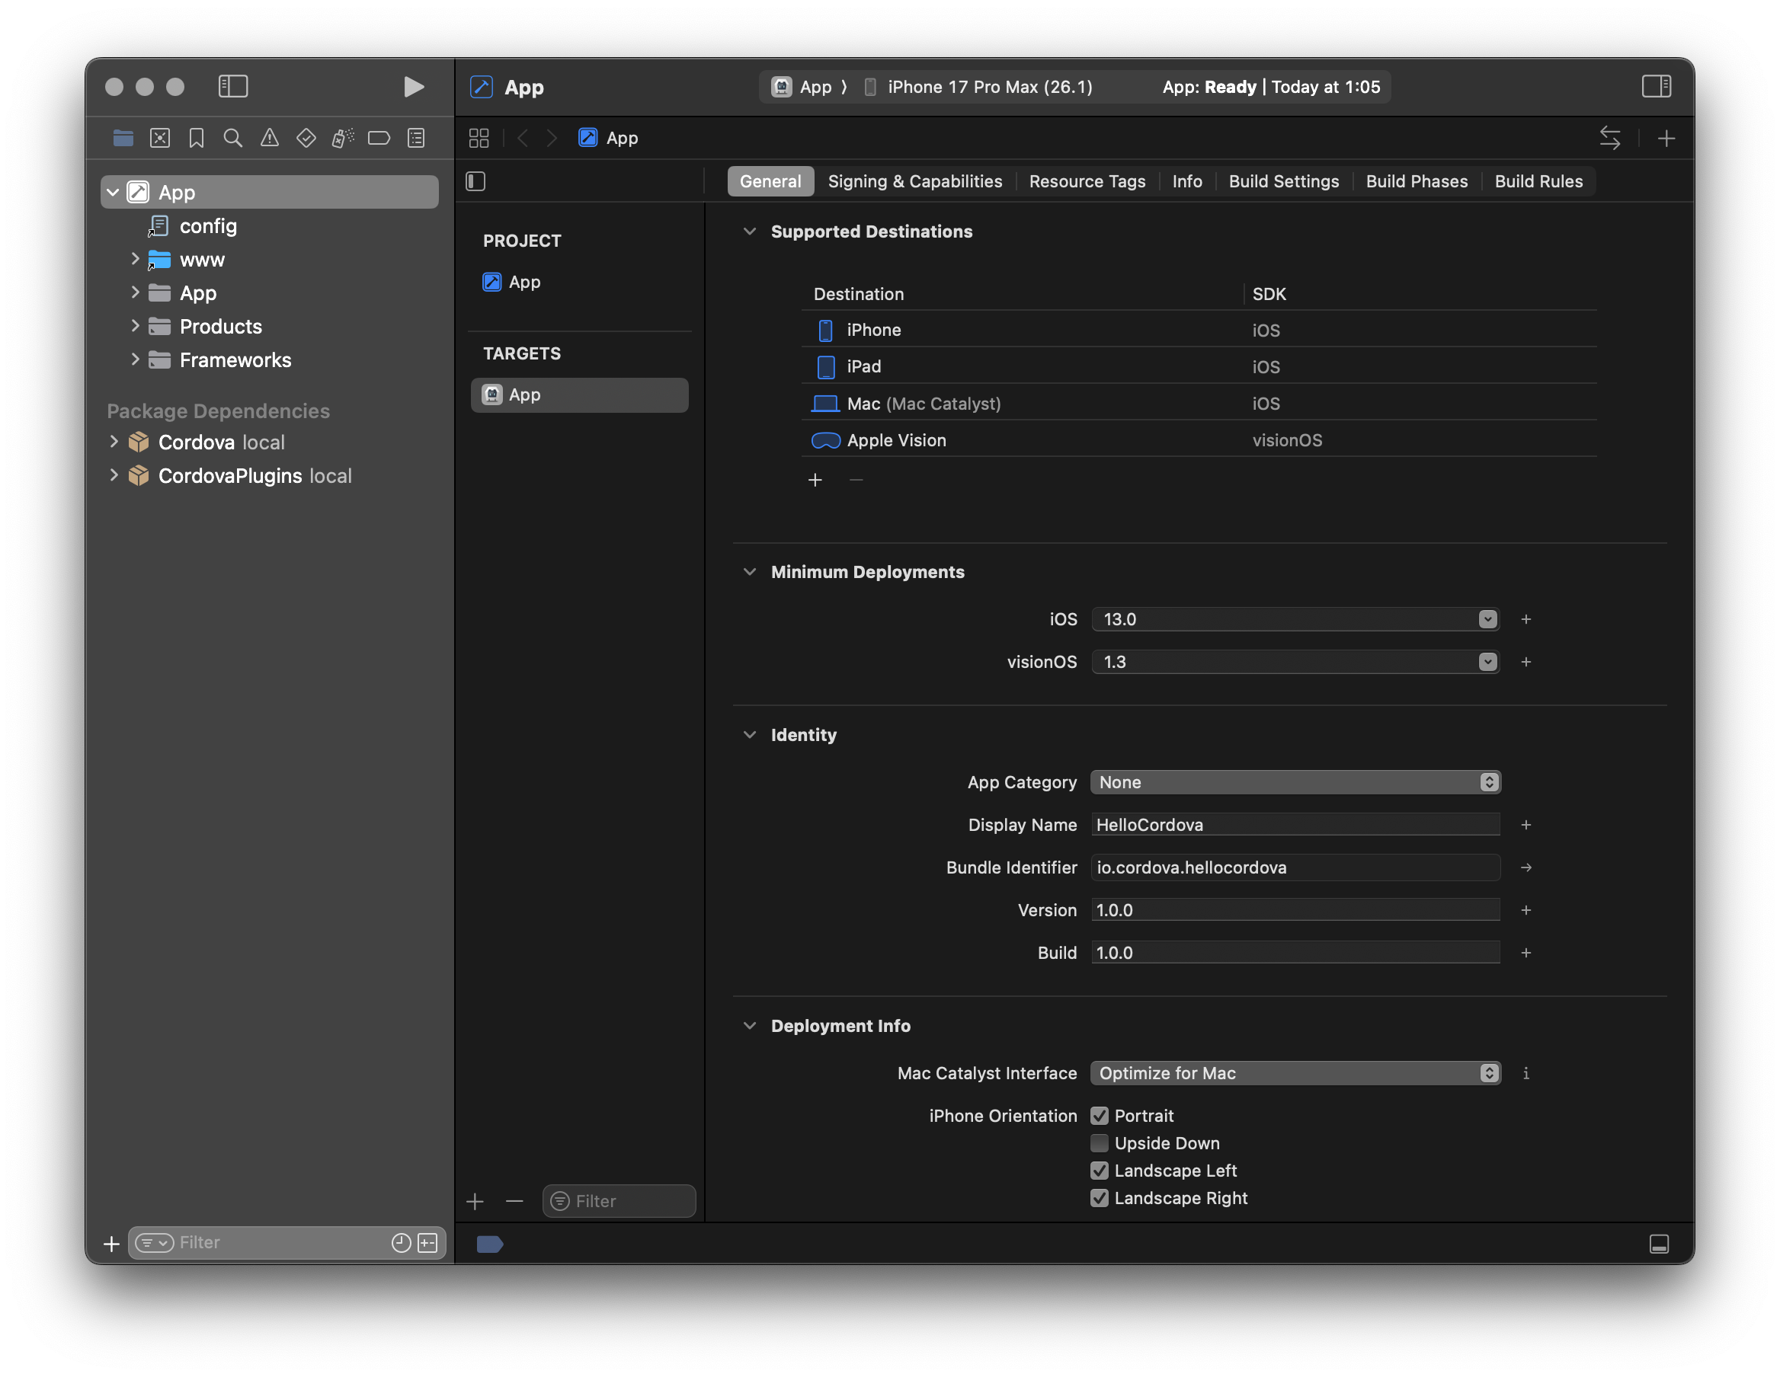Open the Breakpoint navigator icon
The width and height of the screenshot is (1780, 1377).
click(379, 138)
